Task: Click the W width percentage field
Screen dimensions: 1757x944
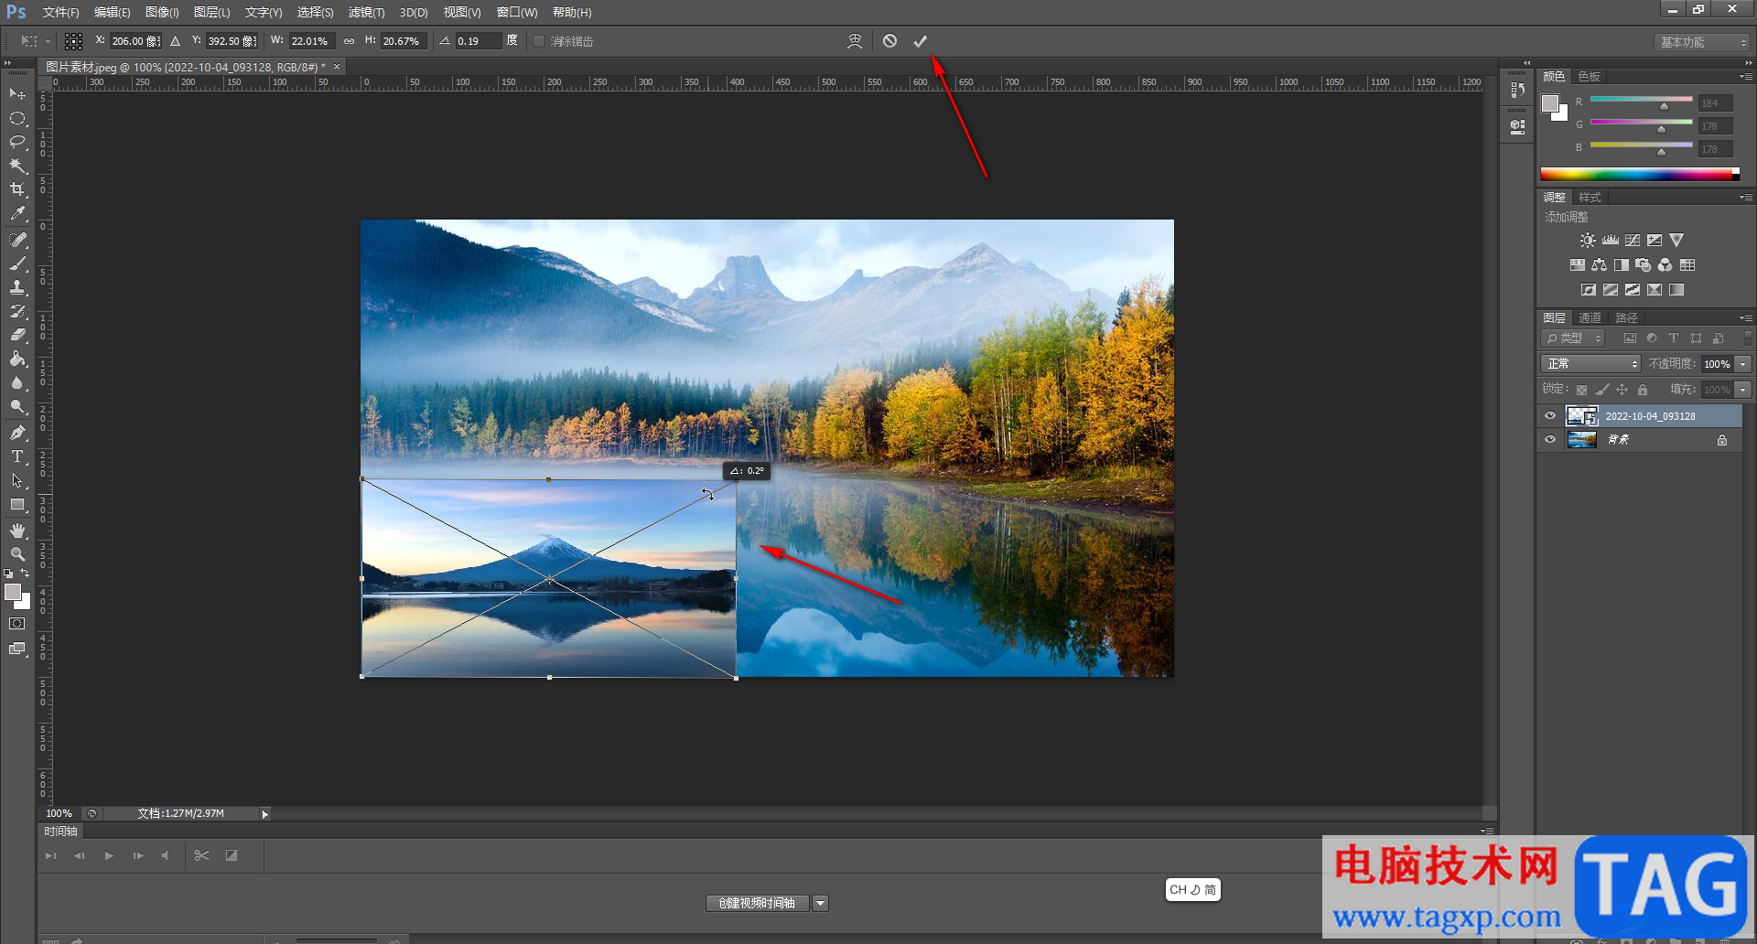Action: point(311,41)
